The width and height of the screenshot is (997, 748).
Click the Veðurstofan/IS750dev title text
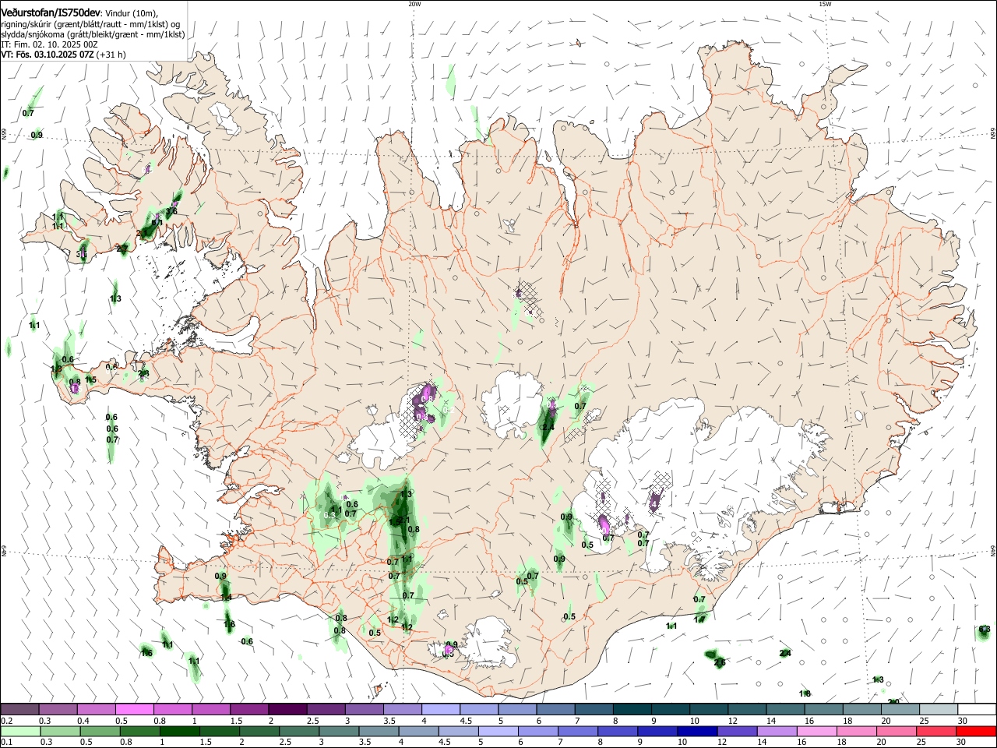coord(51,13)
